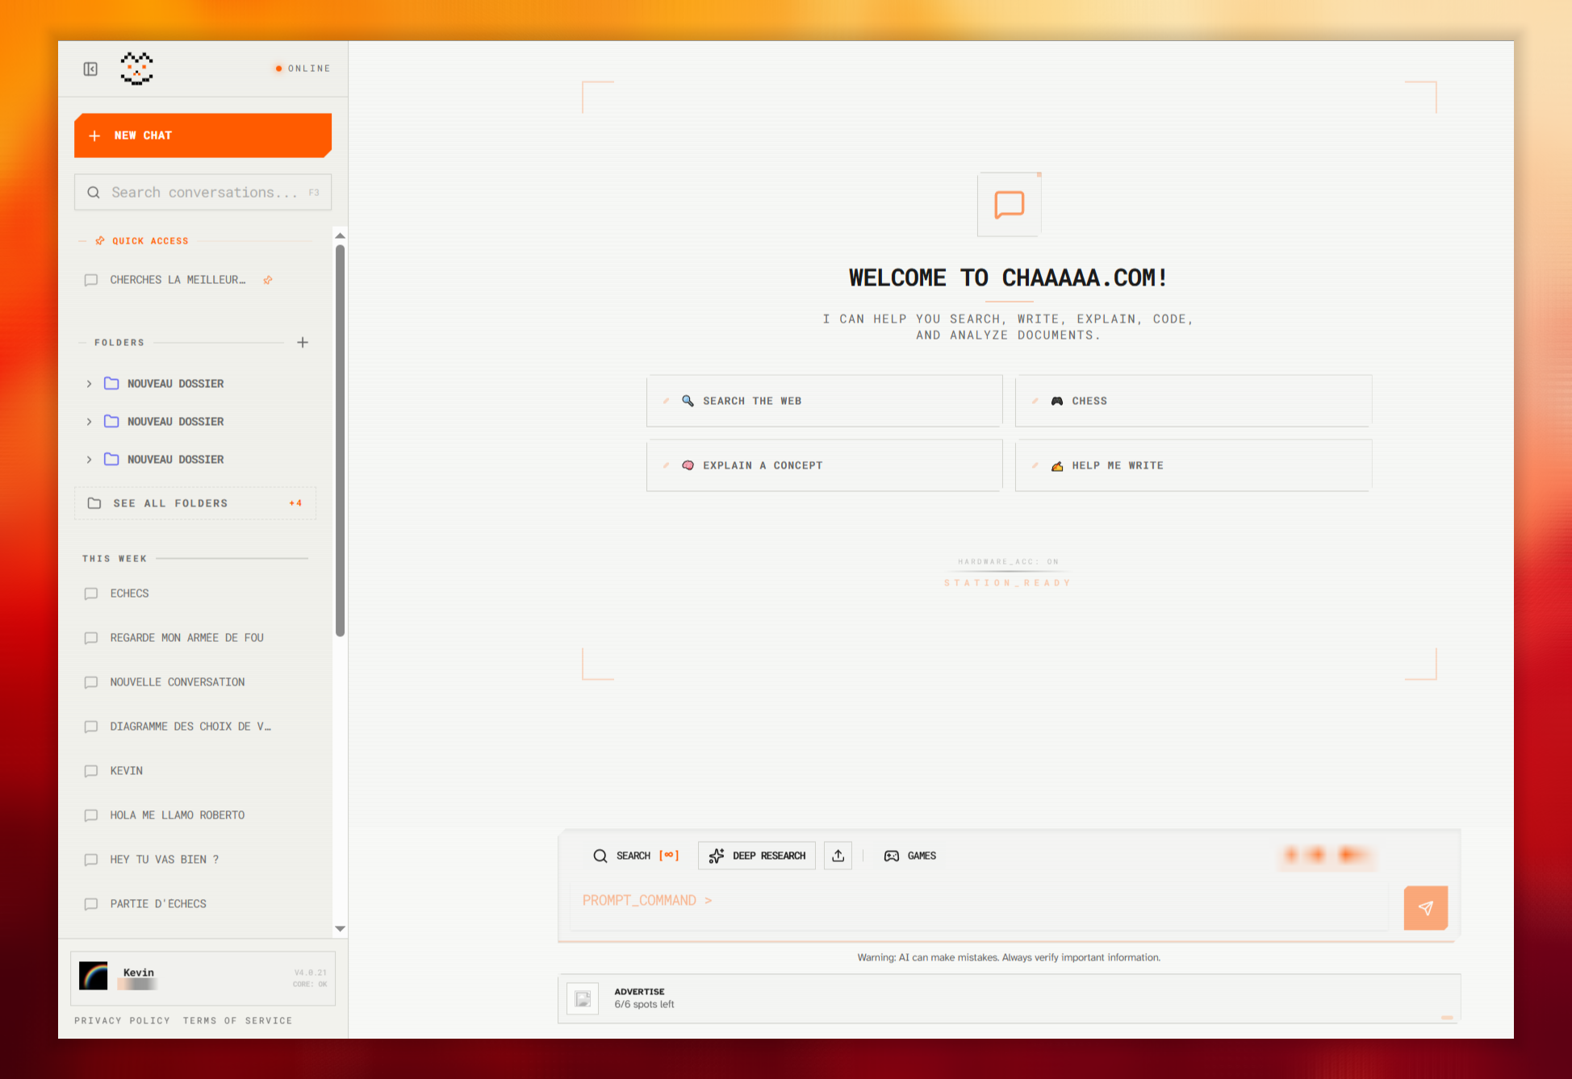The image size is (1572, 1079).
Task: Choose the Search the Web suggestion
Action: pyautogui.click(x=824, y=401)
